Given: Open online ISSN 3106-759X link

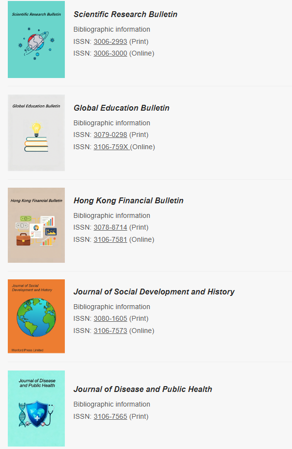Looking at the screenshot, I should (112, 147).
